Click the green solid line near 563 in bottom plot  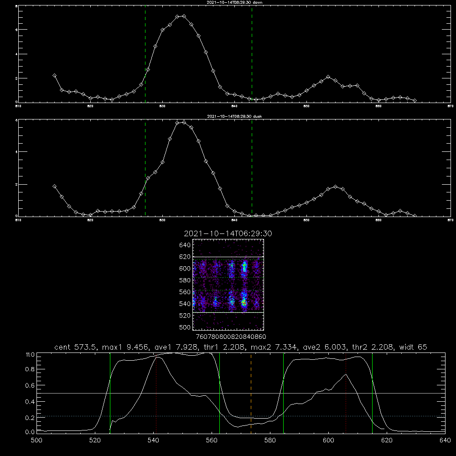tap(220, 393)
